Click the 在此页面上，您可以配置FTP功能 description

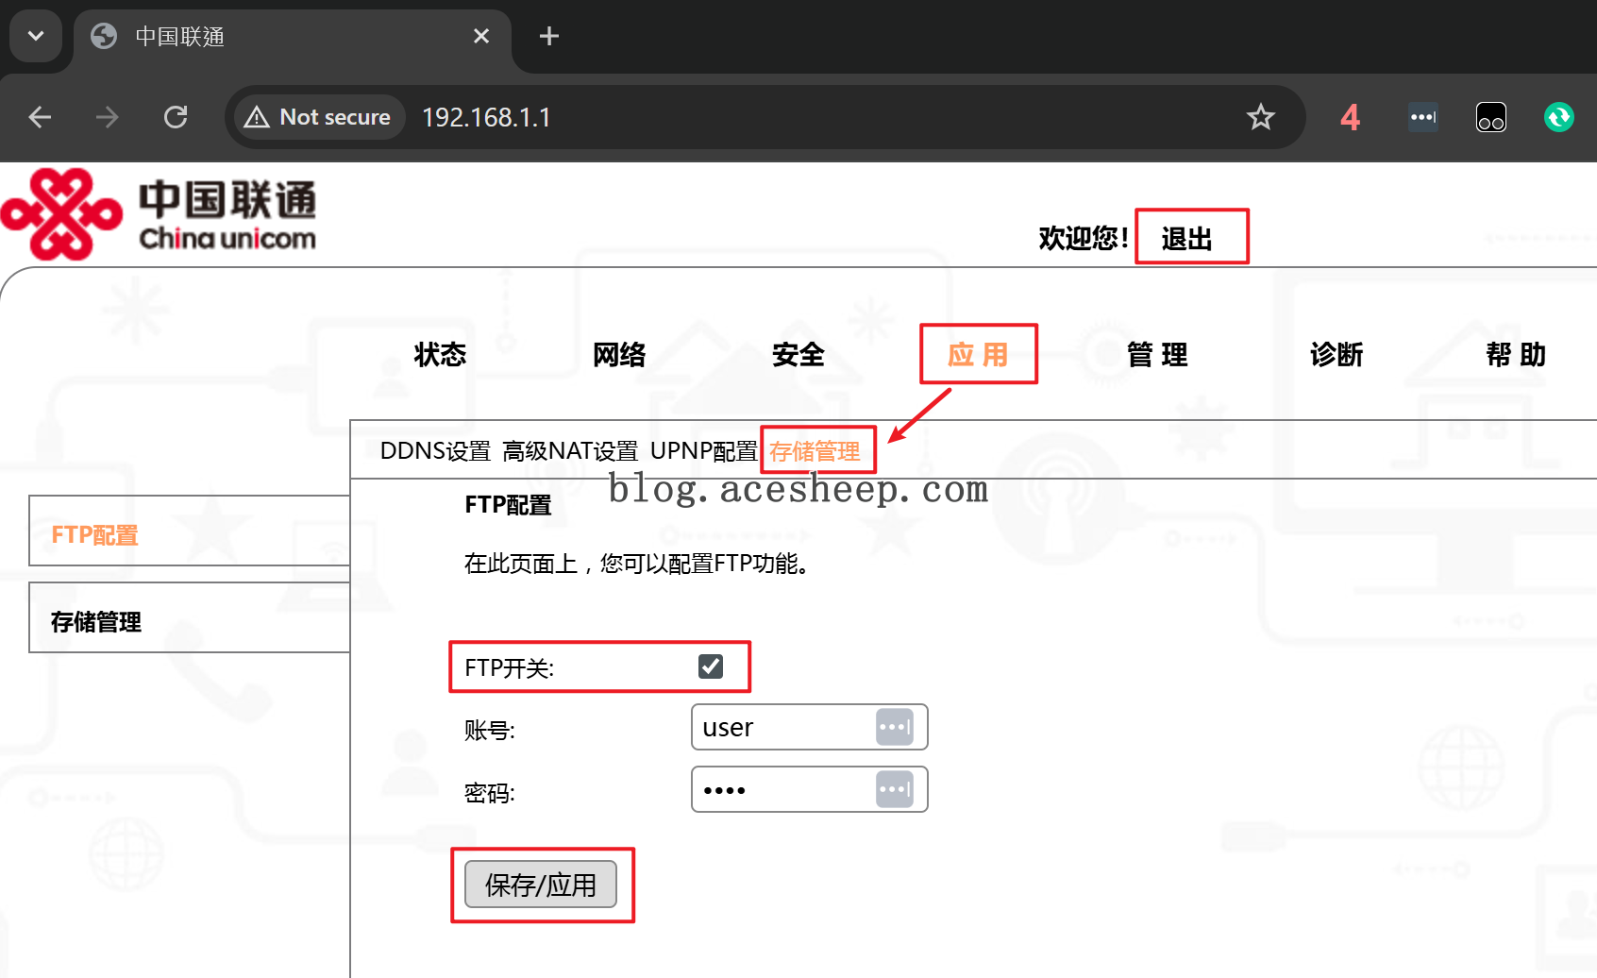pyautogui.click(x=636, y=564)
